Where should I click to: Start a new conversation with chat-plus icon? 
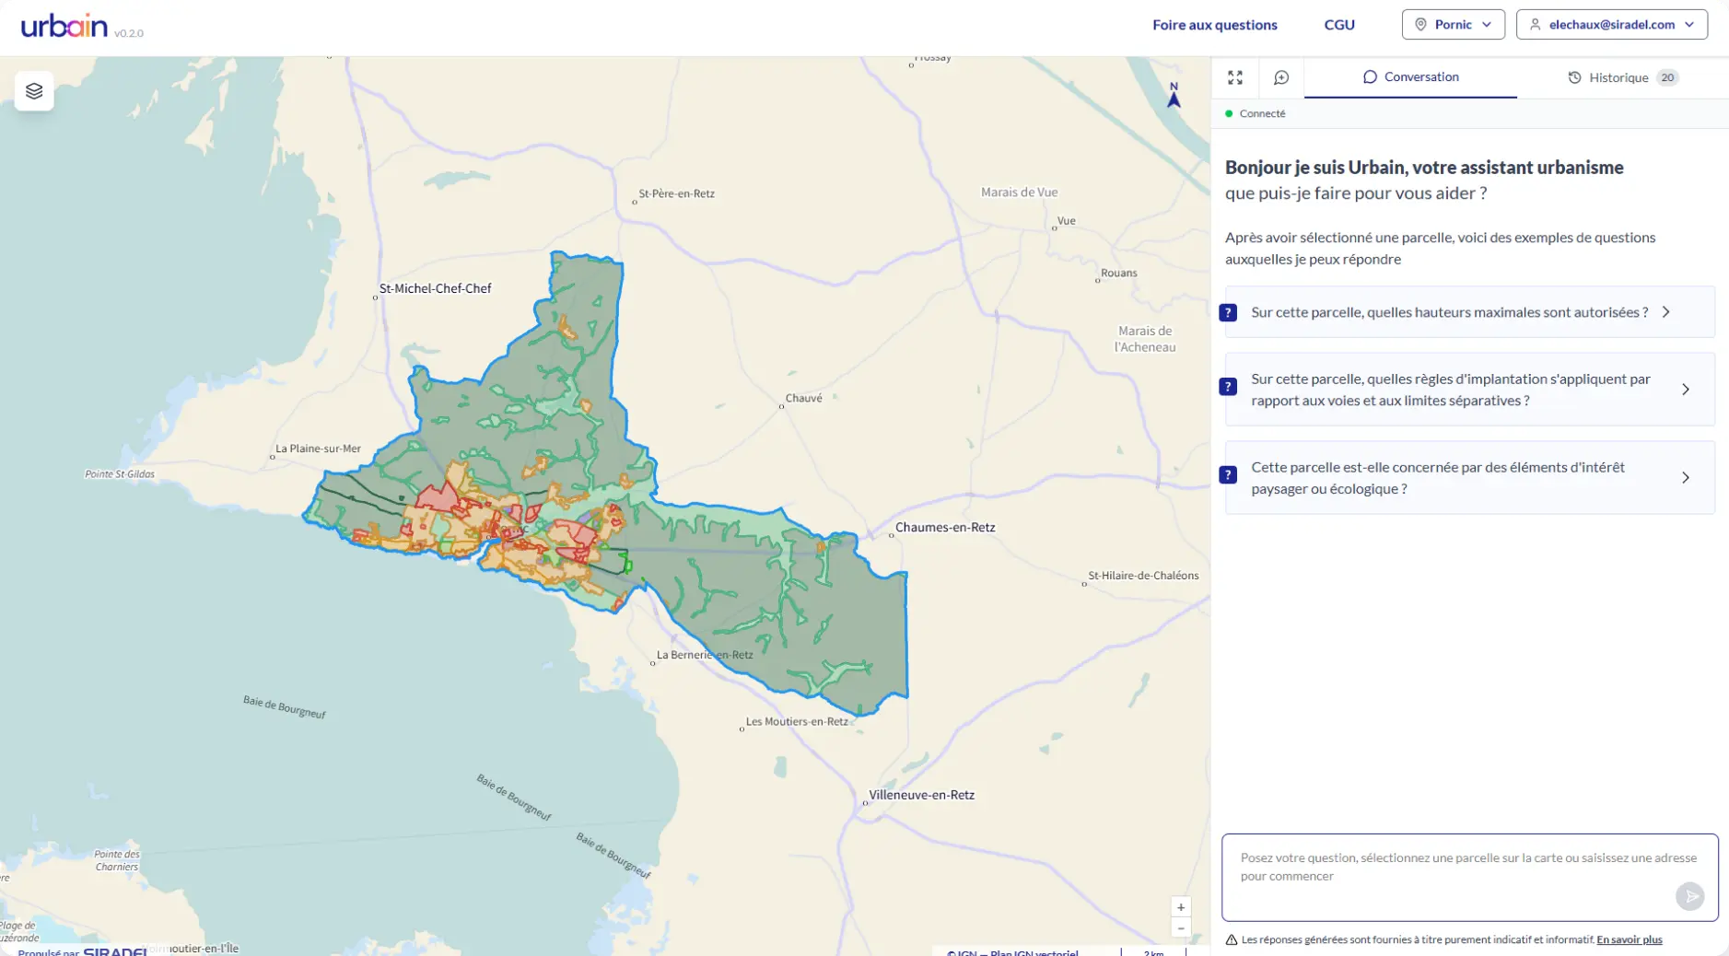point(1281,77)
